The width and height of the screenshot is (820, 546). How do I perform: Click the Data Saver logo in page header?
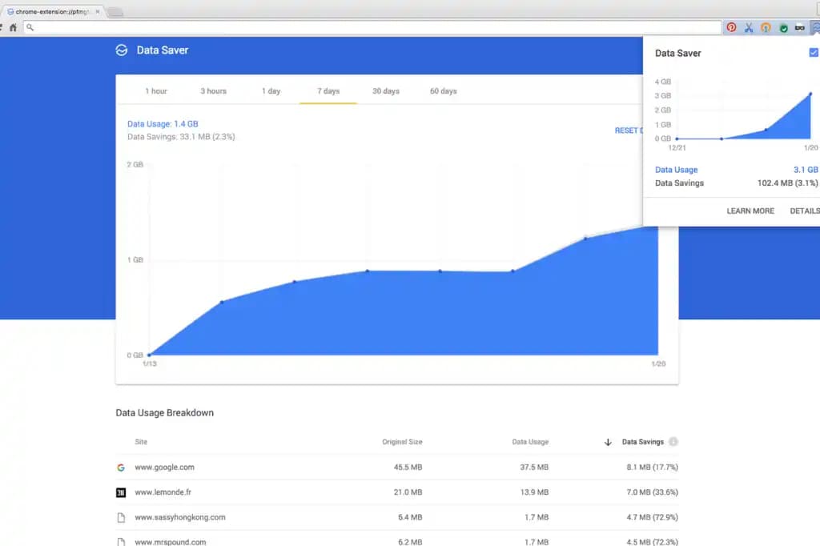(x=122, y=50)
